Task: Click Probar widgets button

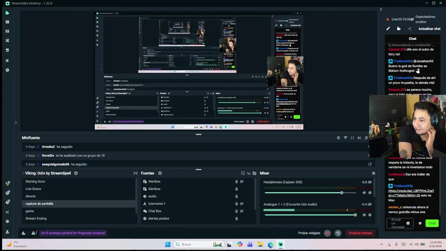Action: [309, 233]
